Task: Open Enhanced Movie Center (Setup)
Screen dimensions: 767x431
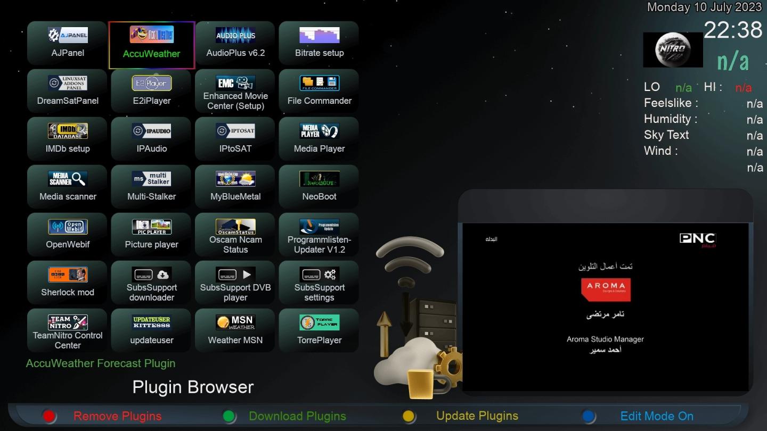Action: point(235,91)
